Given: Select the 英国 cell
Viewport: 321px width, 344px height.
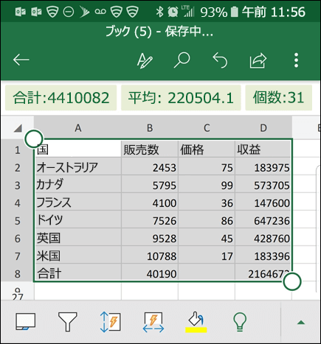Looking at the screenshot, I should [77, 237].
